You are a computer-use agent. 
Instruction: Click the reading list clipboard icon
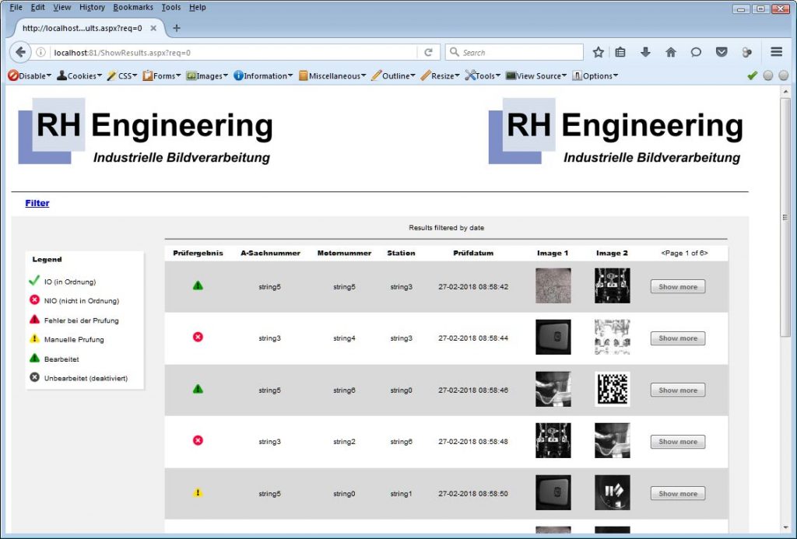click(620, 52)
